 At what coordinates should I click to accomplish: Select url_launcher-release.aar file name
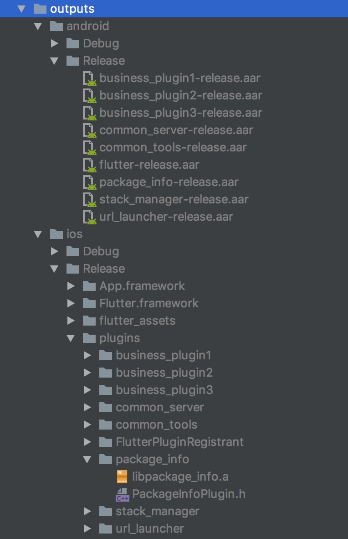[166, 217]
